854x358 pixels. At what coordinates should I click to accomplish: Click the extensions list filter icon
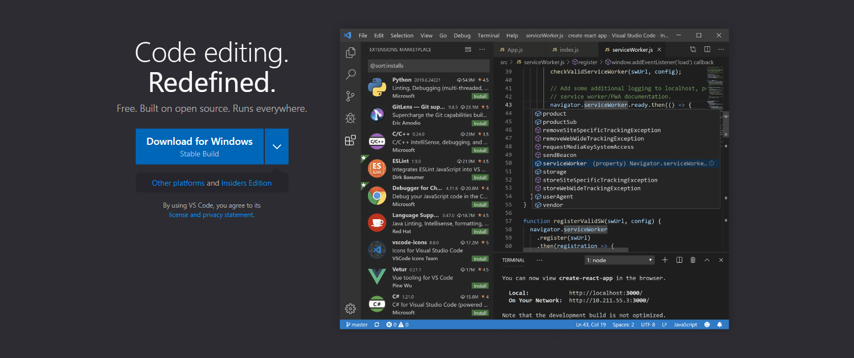pos(468,50)
